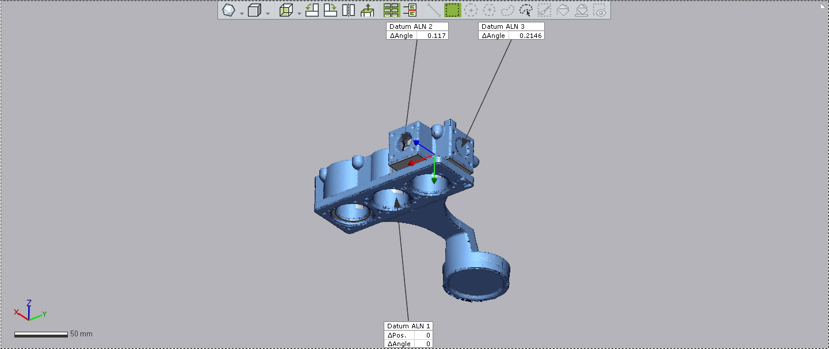Click the solid cube shading icon
The image size is (829, 349).
(x=254, y=10)
